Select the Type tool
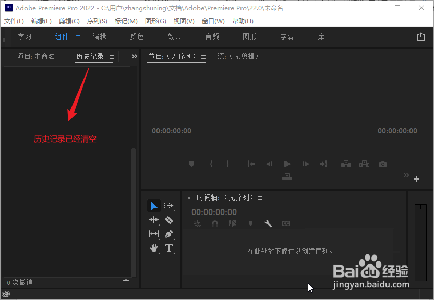 (x=169, y=248)
